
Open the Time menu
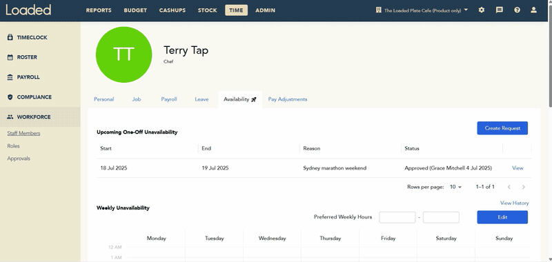click(236, 10)
